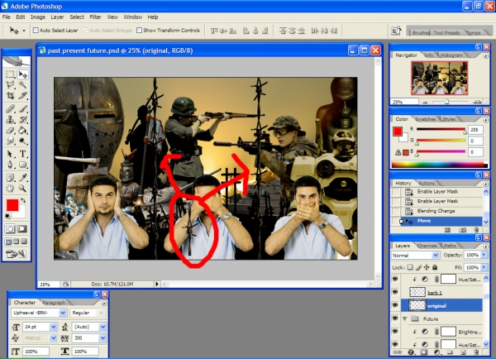Open the Image menu
Screen dimensions: 496x359
click(x=38, y=17)
